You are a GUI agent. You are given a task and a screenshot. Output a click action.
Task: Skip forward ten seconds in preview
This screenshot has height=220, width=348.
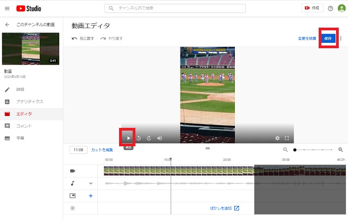pyautogui.click(x=149, y=138)
